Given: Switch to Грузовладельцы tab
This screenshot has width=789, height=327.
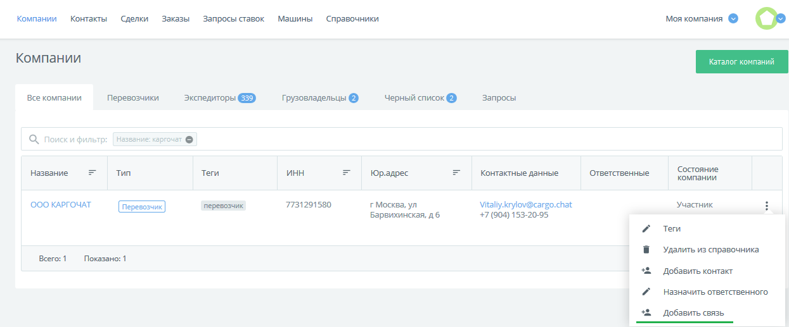Looking at the screenshot, I should pos(320,97).
